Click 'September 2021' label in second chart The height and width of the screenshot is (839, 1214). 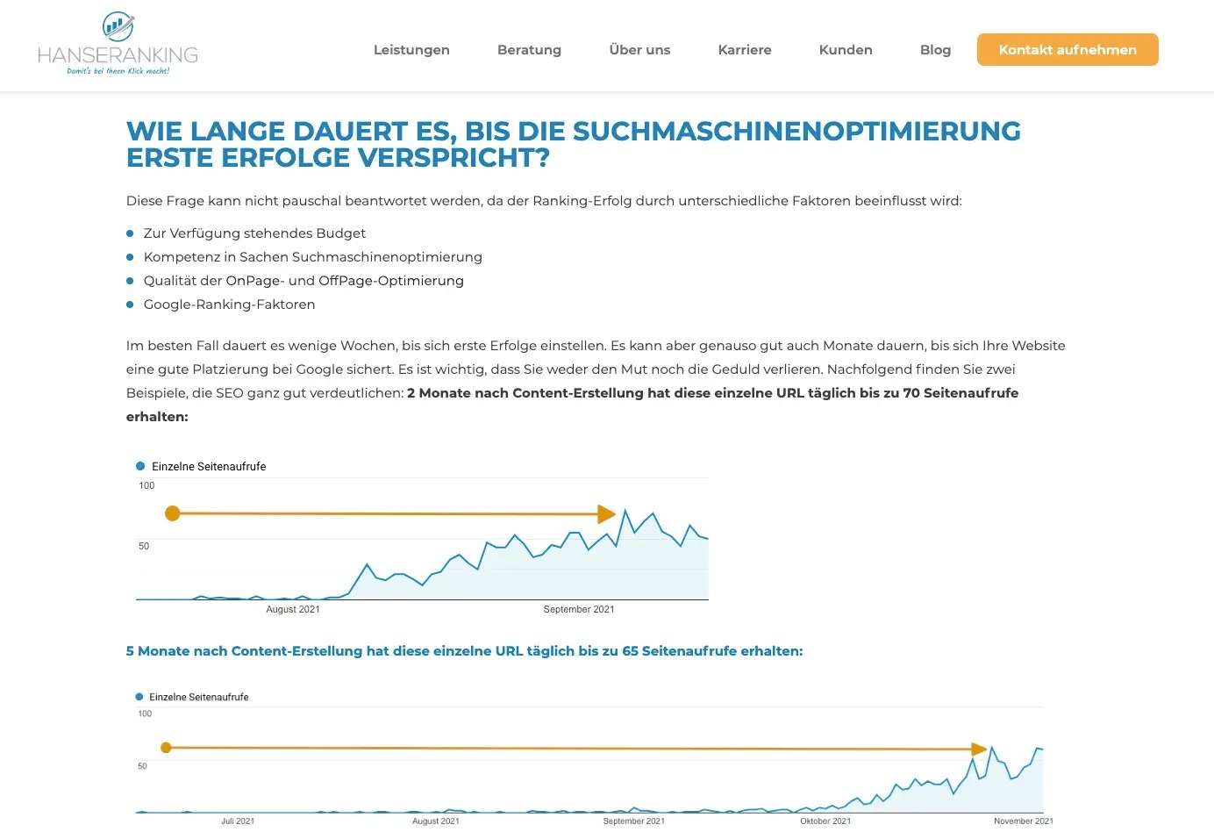tap(633, 821)
